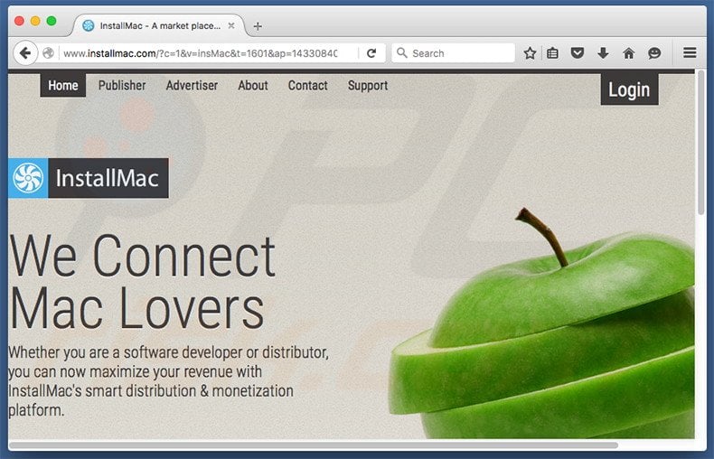This screenshot has height=459, width=714.
Task: Select the InstallMac browser tab
Action: pyautogui.click(x=158, y=26)
